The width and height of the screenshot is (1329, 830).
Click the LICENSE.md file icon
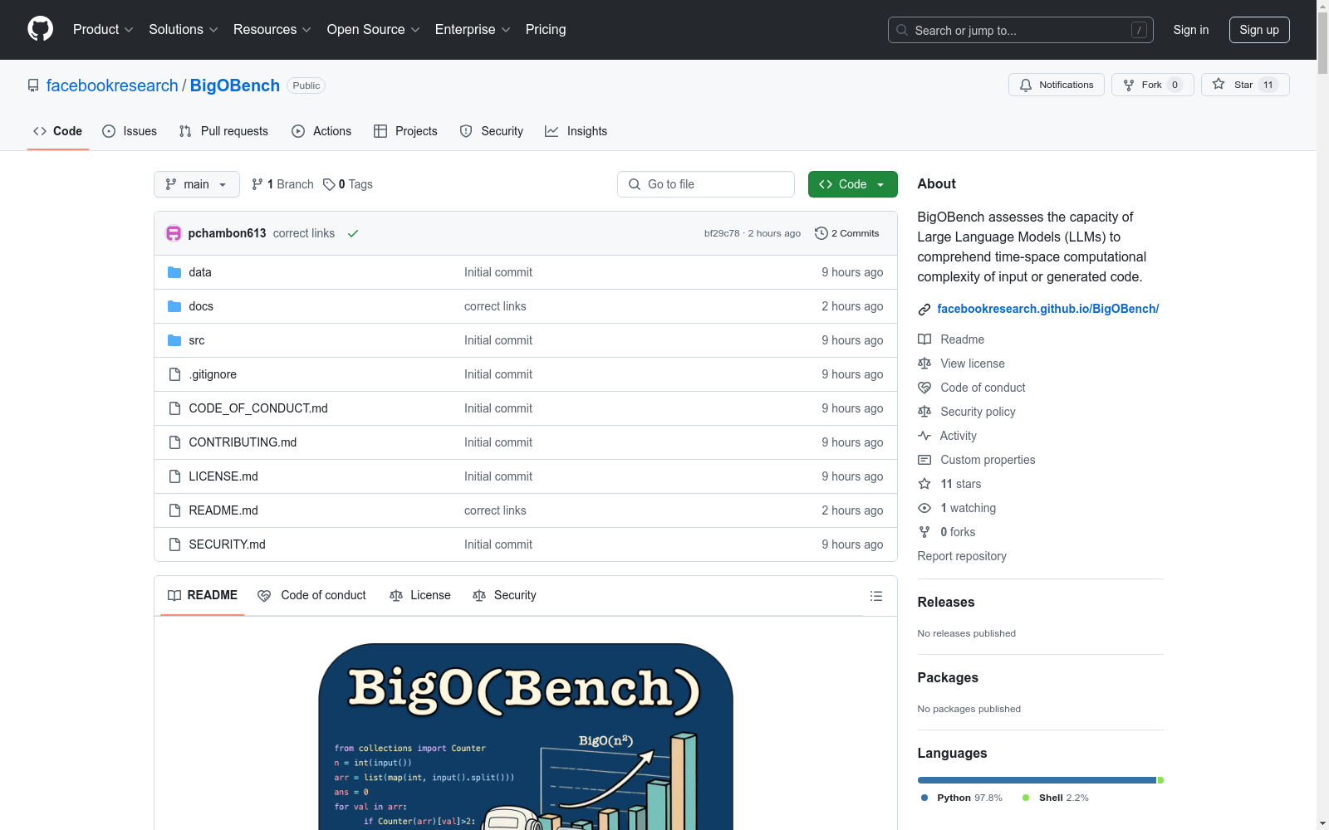[174, 476]
